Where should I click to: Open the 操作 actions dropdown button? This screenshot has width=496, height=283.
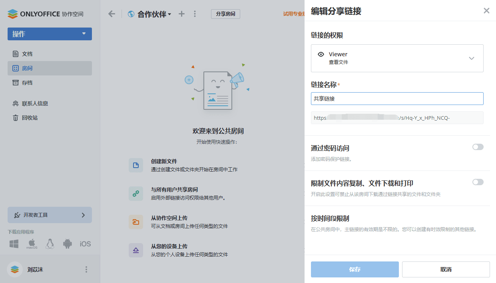click(50, 34)
